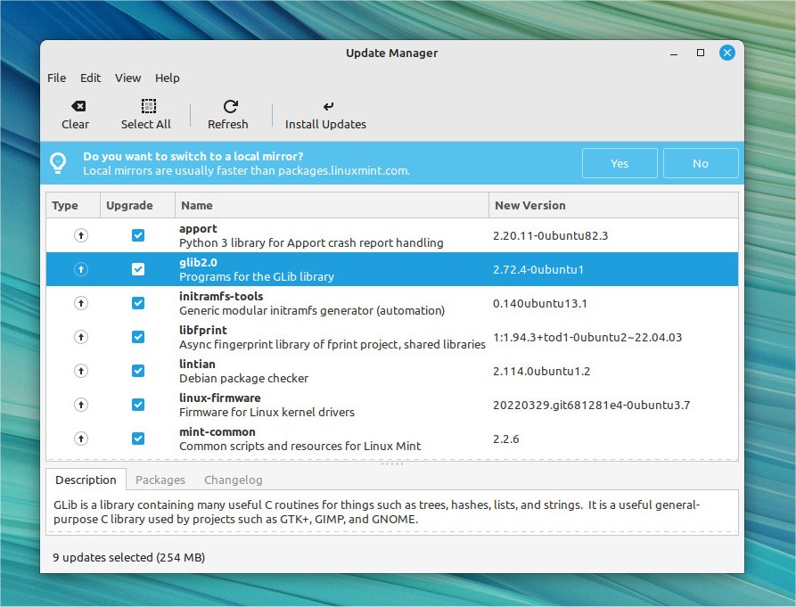Click the pane divider handle above Description
This screenshot has height=607, width=796.
392,463
